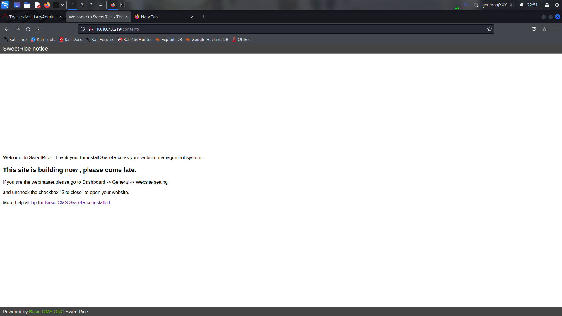Go back one page
The image size is (562, 316).
[x=7, y=29]
